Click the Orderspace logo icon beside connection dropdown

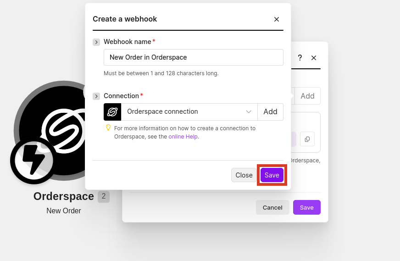click(112, 112)
